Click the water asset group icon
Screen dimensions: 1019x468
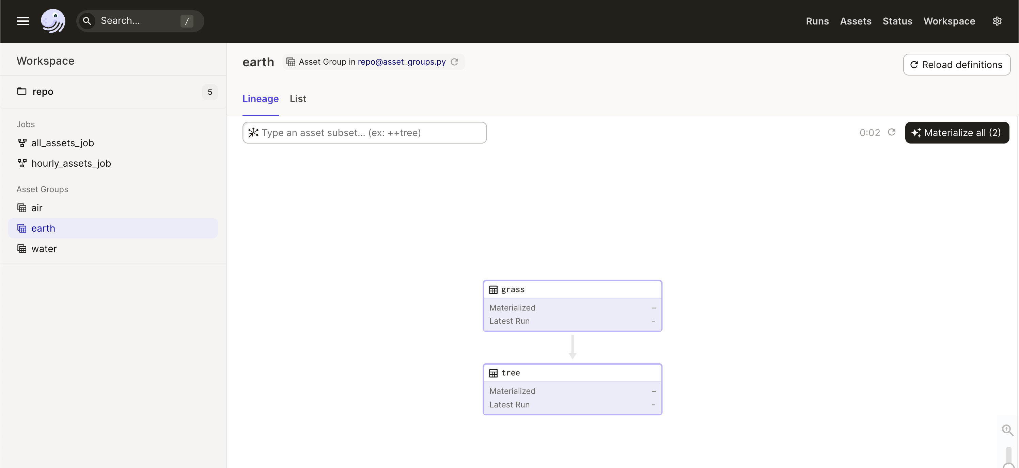click(x=22, y=248)
